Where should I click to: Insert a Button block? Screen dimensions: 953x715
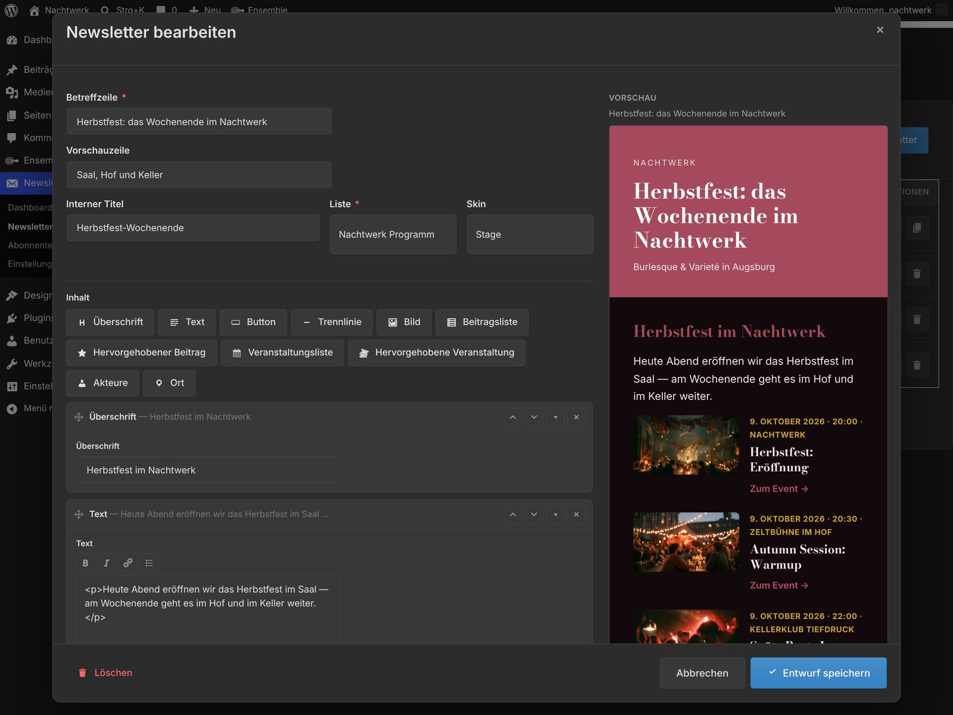[x=253, y=322]
